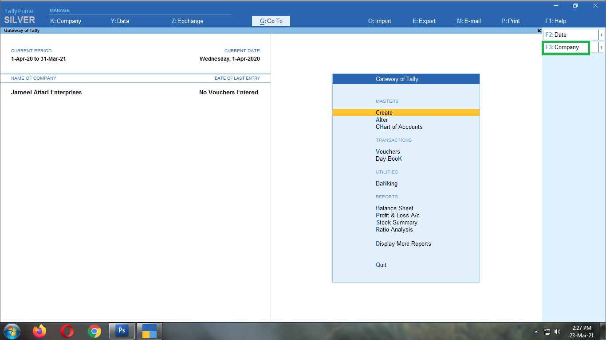Launch Chrome from the taskbar
This screenshot has width=606, height=340.
[94, 331]
